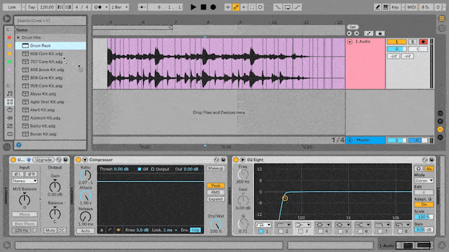The width and height of the screenshot is (449, 252).
Task: Click the Stop transport button
Action: point(203,7)
